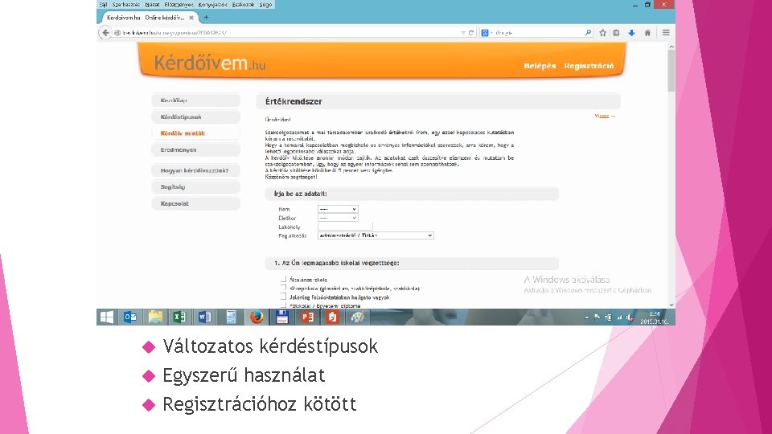
Task: Open Calculator from the taskbar
Action: (x=231, y=317)
